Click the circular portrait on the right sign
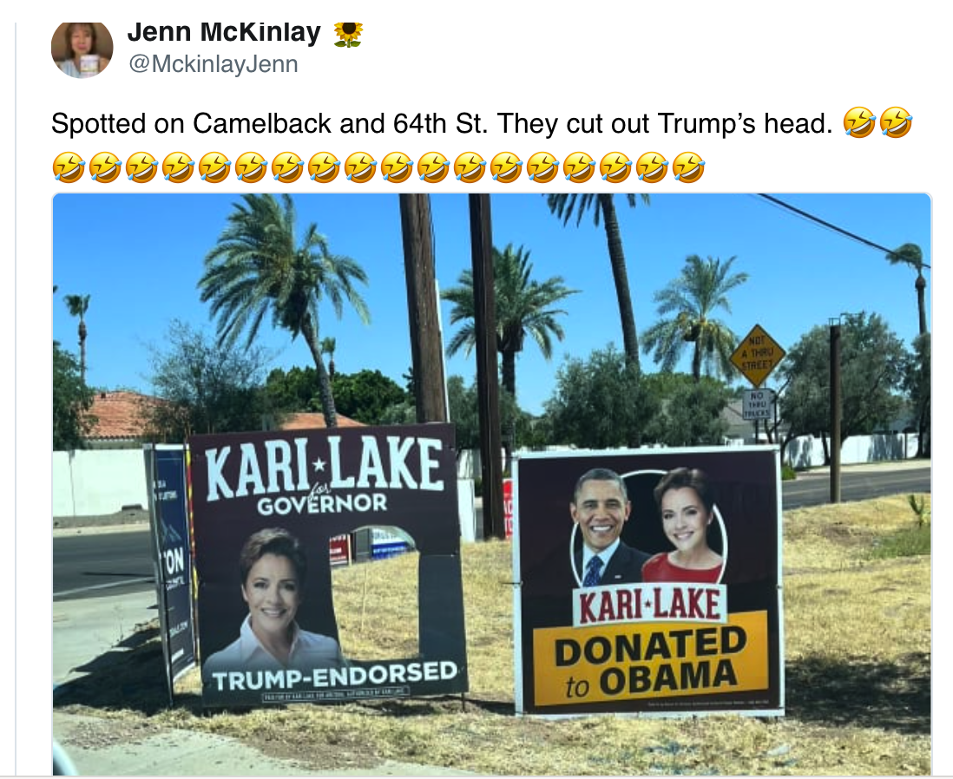The image size is (953, 779). tap(648, 528)
